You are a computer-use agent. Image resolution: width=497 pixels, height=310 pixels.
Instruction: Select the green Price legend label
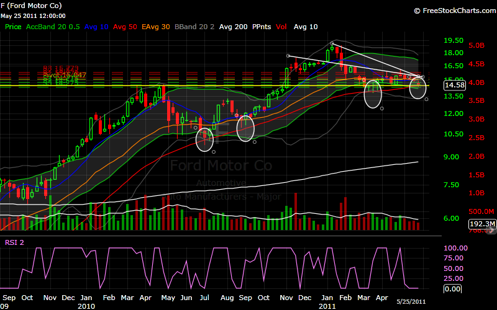(13, 27)
